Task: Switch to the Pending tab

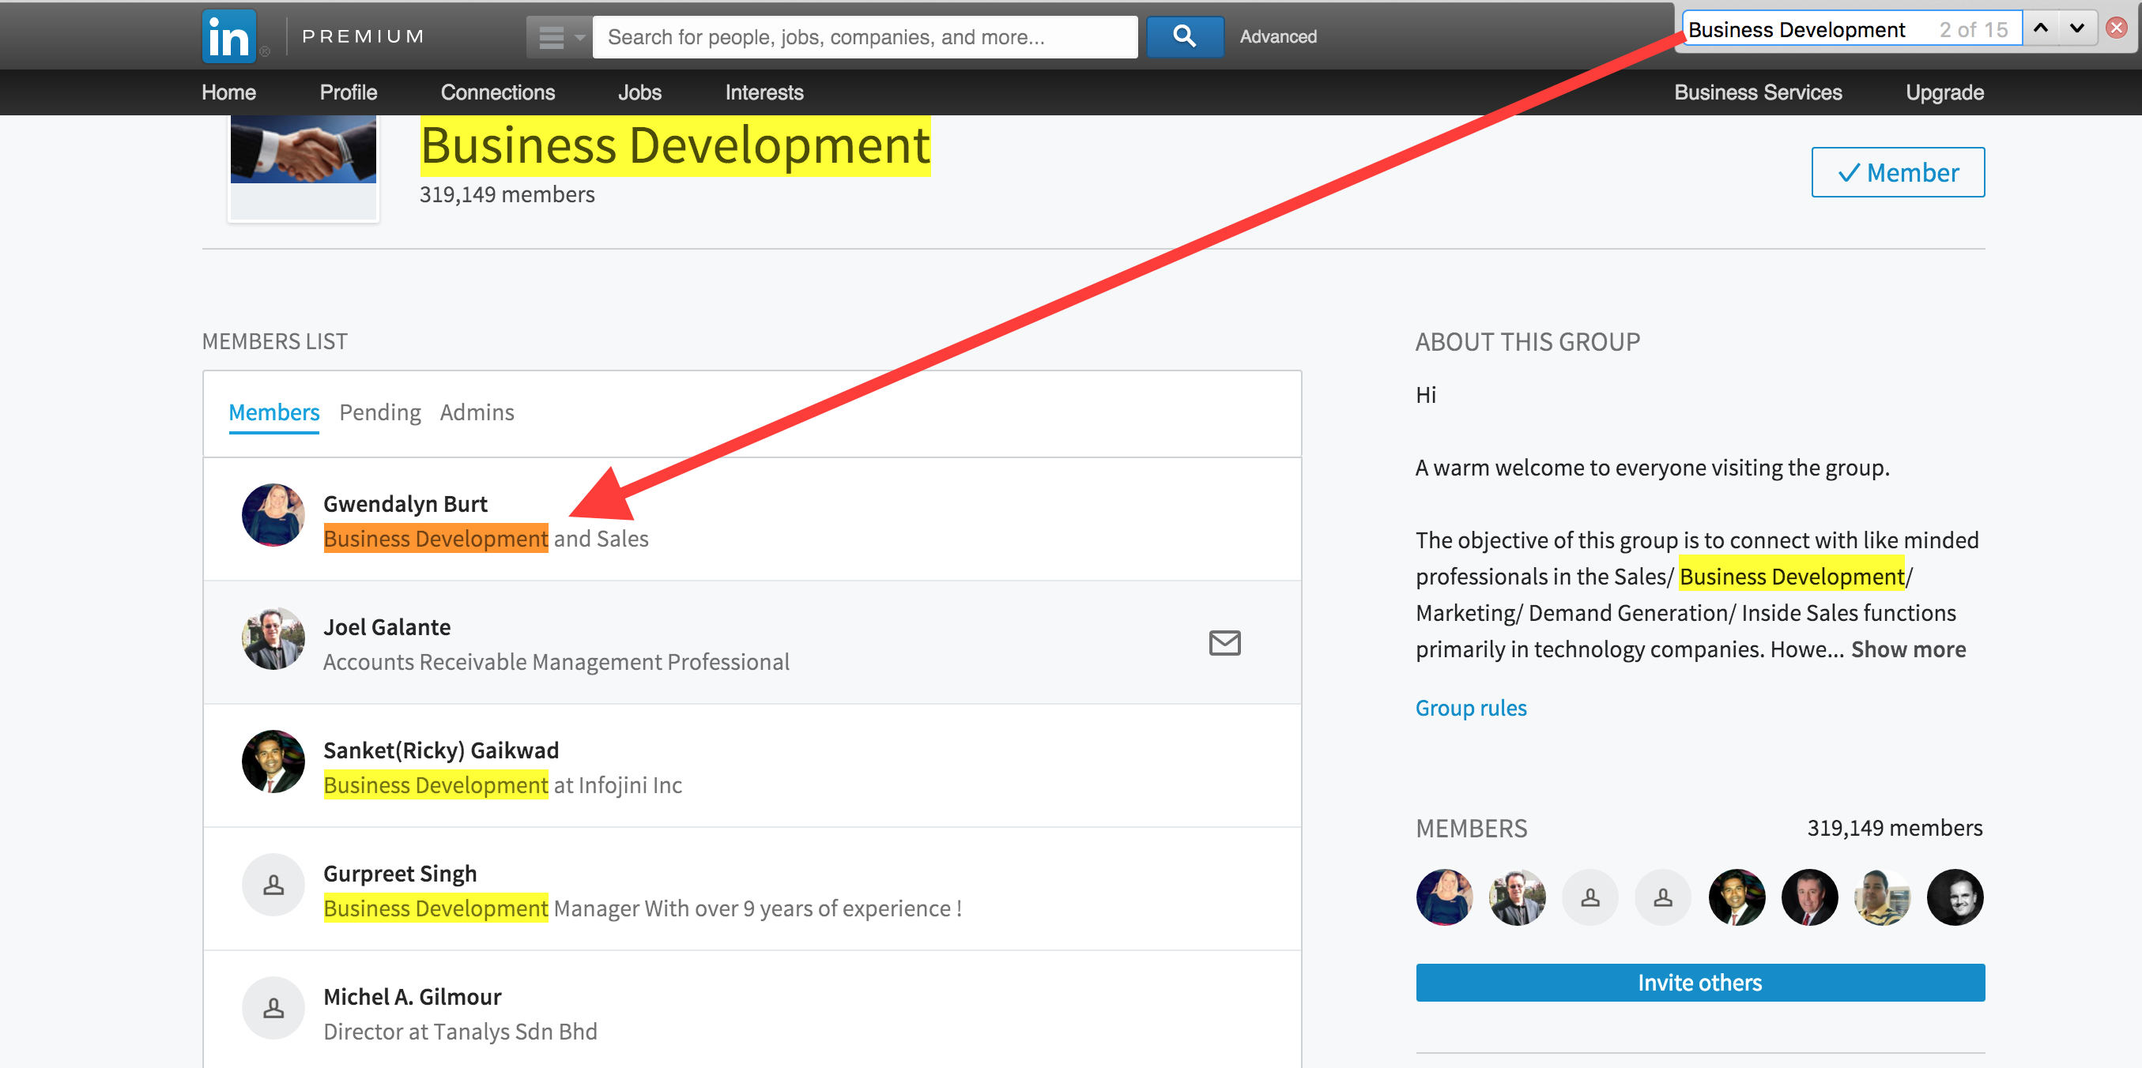Action: coord(380,412)
